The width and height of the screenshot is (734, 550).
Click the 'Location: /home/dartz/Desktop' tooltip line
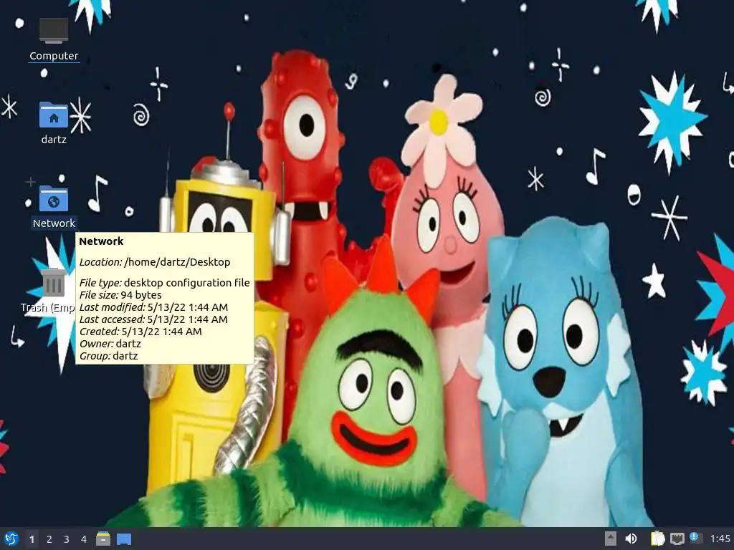coord(155,262)
